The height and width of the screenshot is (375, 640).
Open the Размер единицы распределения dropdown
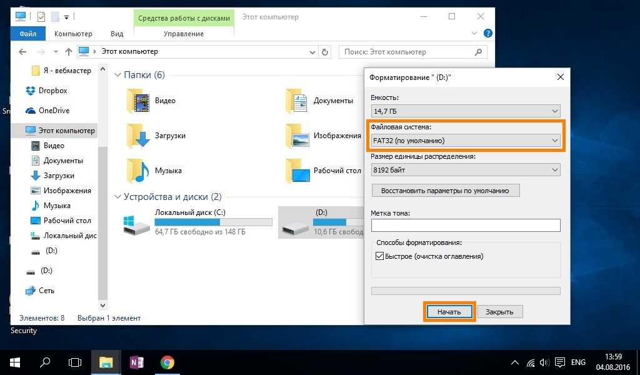[x=466, y=170]
